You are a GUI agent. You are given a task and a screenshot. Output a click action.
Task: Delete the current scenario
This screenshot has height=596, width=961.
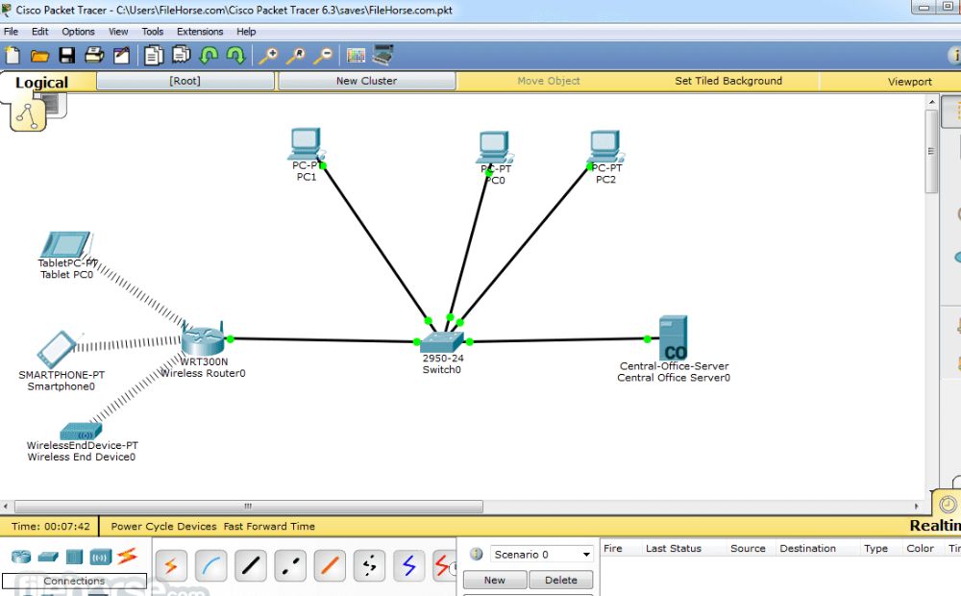tap(561, 580)
